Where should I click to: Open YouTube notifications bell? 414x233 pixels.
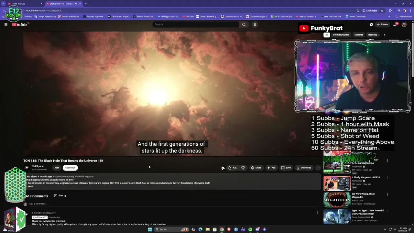pyautogui.click(x=395, y=24)
